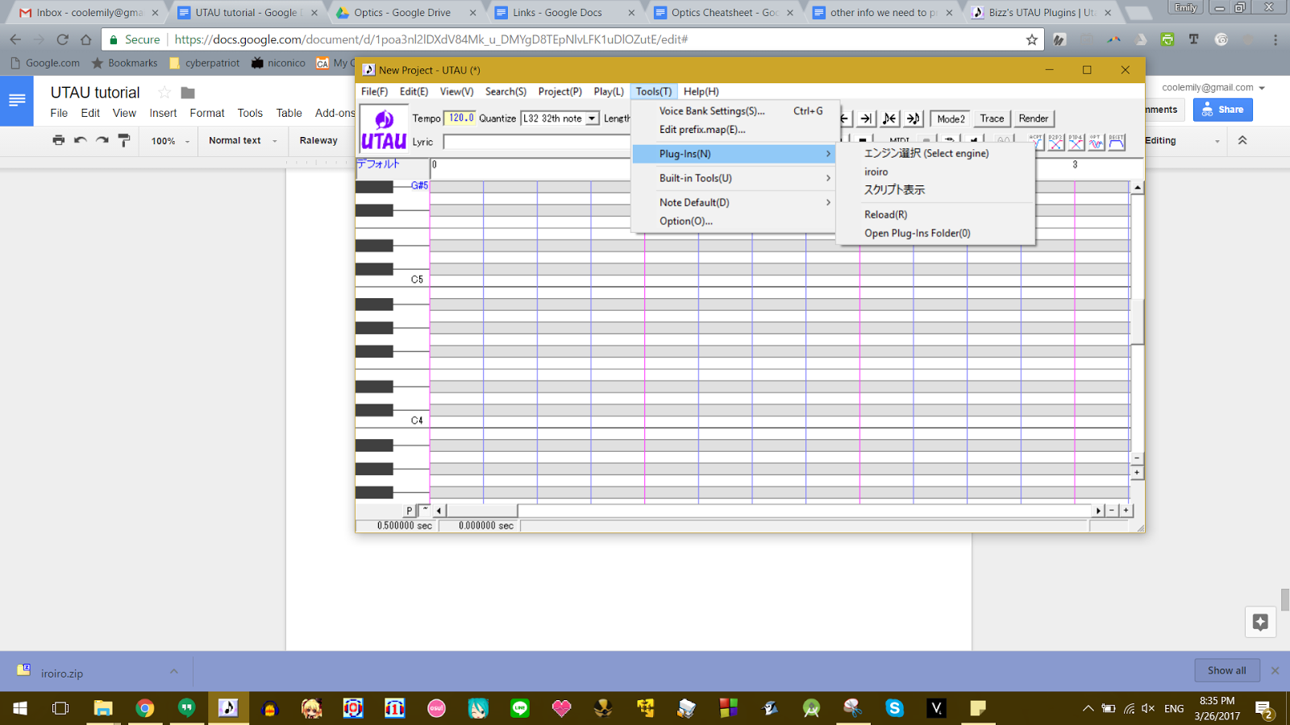
Task: Click Open Plug-Ins Folder(0)
Action: coord(935,233)
